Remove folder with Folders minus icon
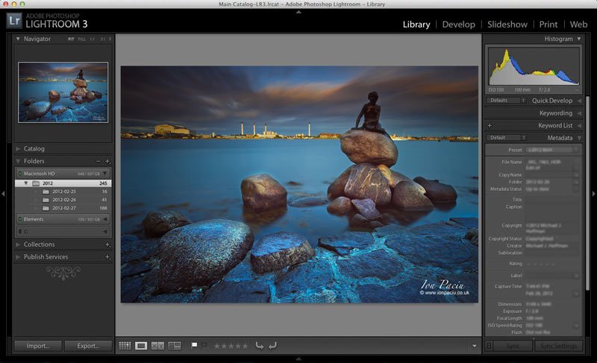 point(99,161)
